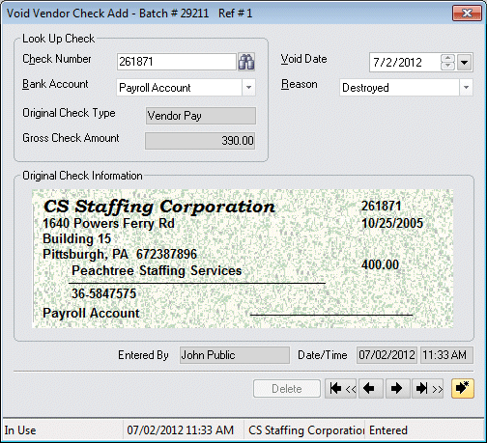Click the yellow new record icon
487x443 pixels.
pyautogui.click(x=463, y=388)
